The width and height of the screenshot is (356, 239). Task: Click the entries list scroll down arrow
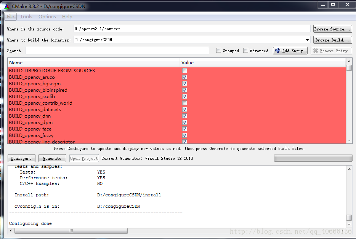[x=349, y=140]
